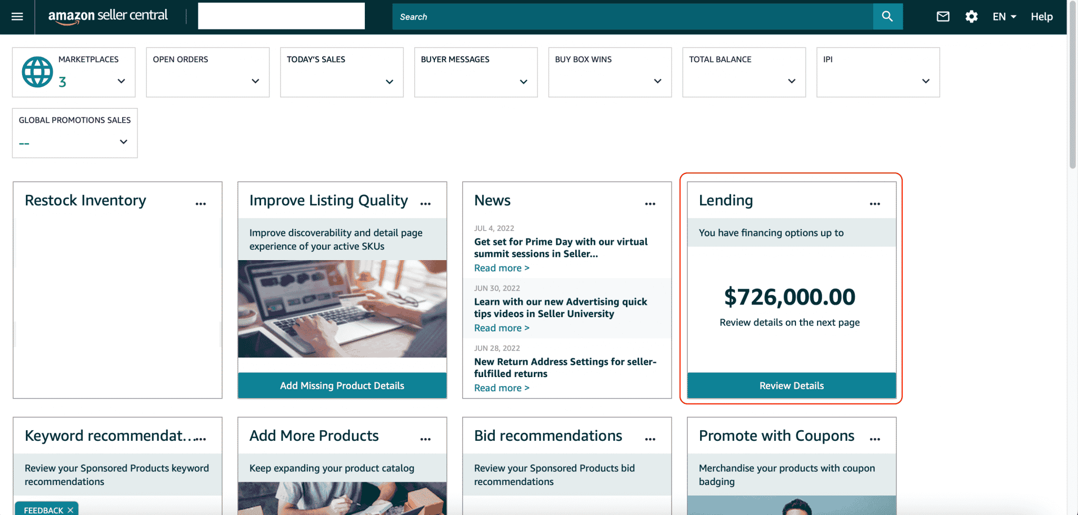Click the Add Missing Product Details button

click(342, 385)
